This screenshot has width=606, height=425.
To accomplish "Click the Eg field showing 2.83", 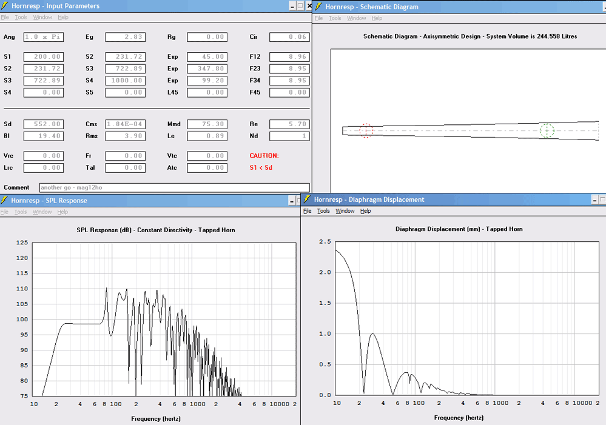I will (126, 37).
